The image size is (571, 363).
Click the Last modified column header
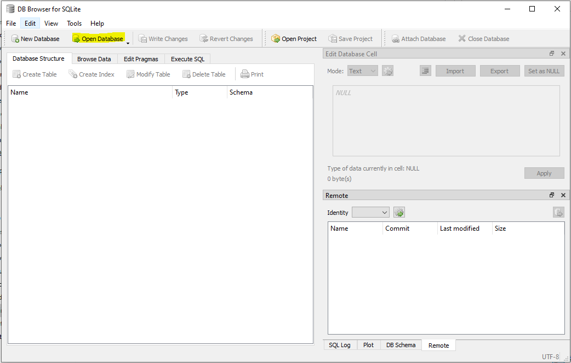(465, 229)
